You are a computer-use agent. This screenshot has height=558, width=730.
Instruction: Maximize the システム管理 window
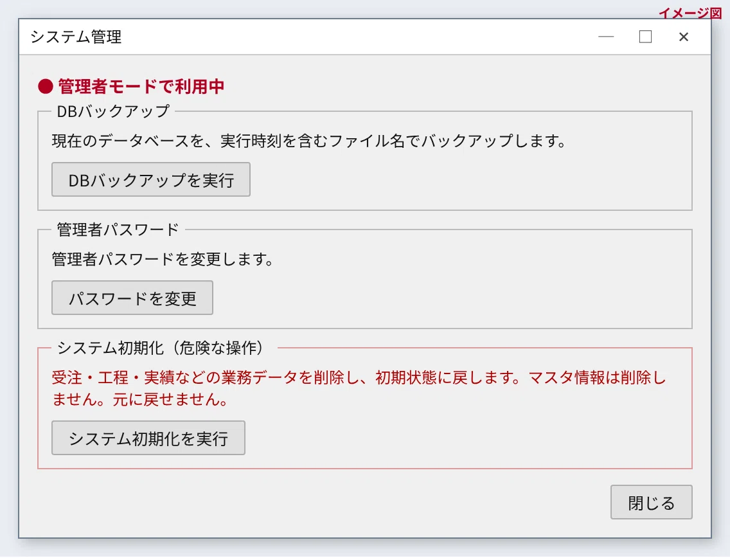645,37
